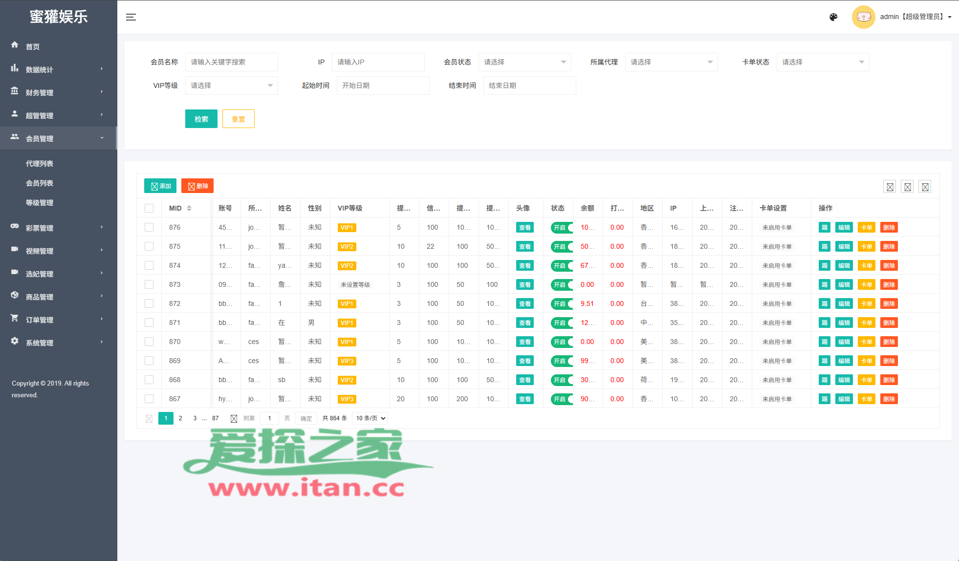Click the 订单管理 shopping cart icon
The image size is (959, 561).
(15, 318)
